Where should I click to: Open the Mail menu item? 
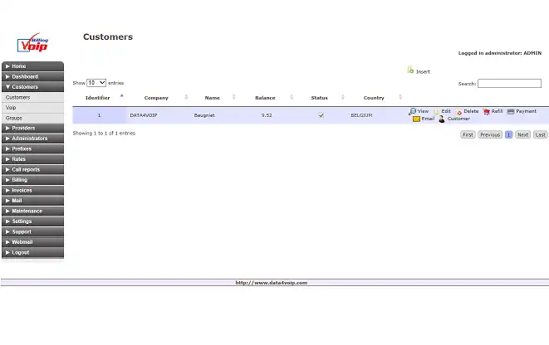click(x=32, y=201)
